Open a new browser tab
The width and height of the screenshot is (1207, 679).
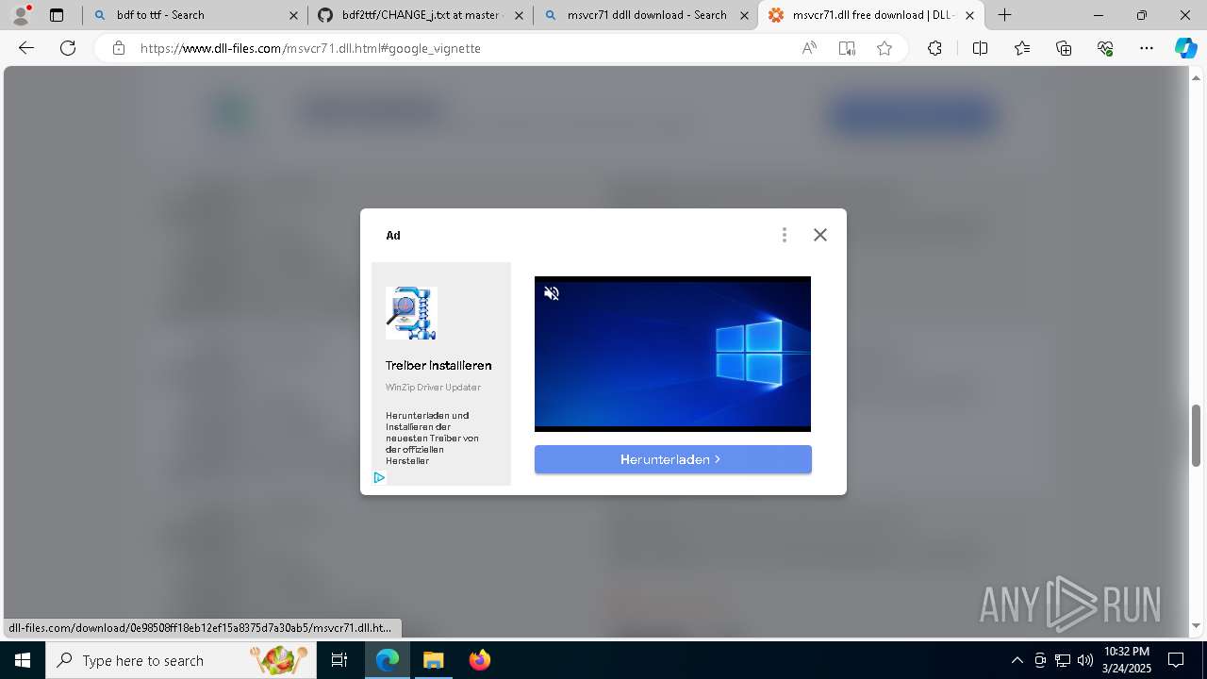(1005, 15)
